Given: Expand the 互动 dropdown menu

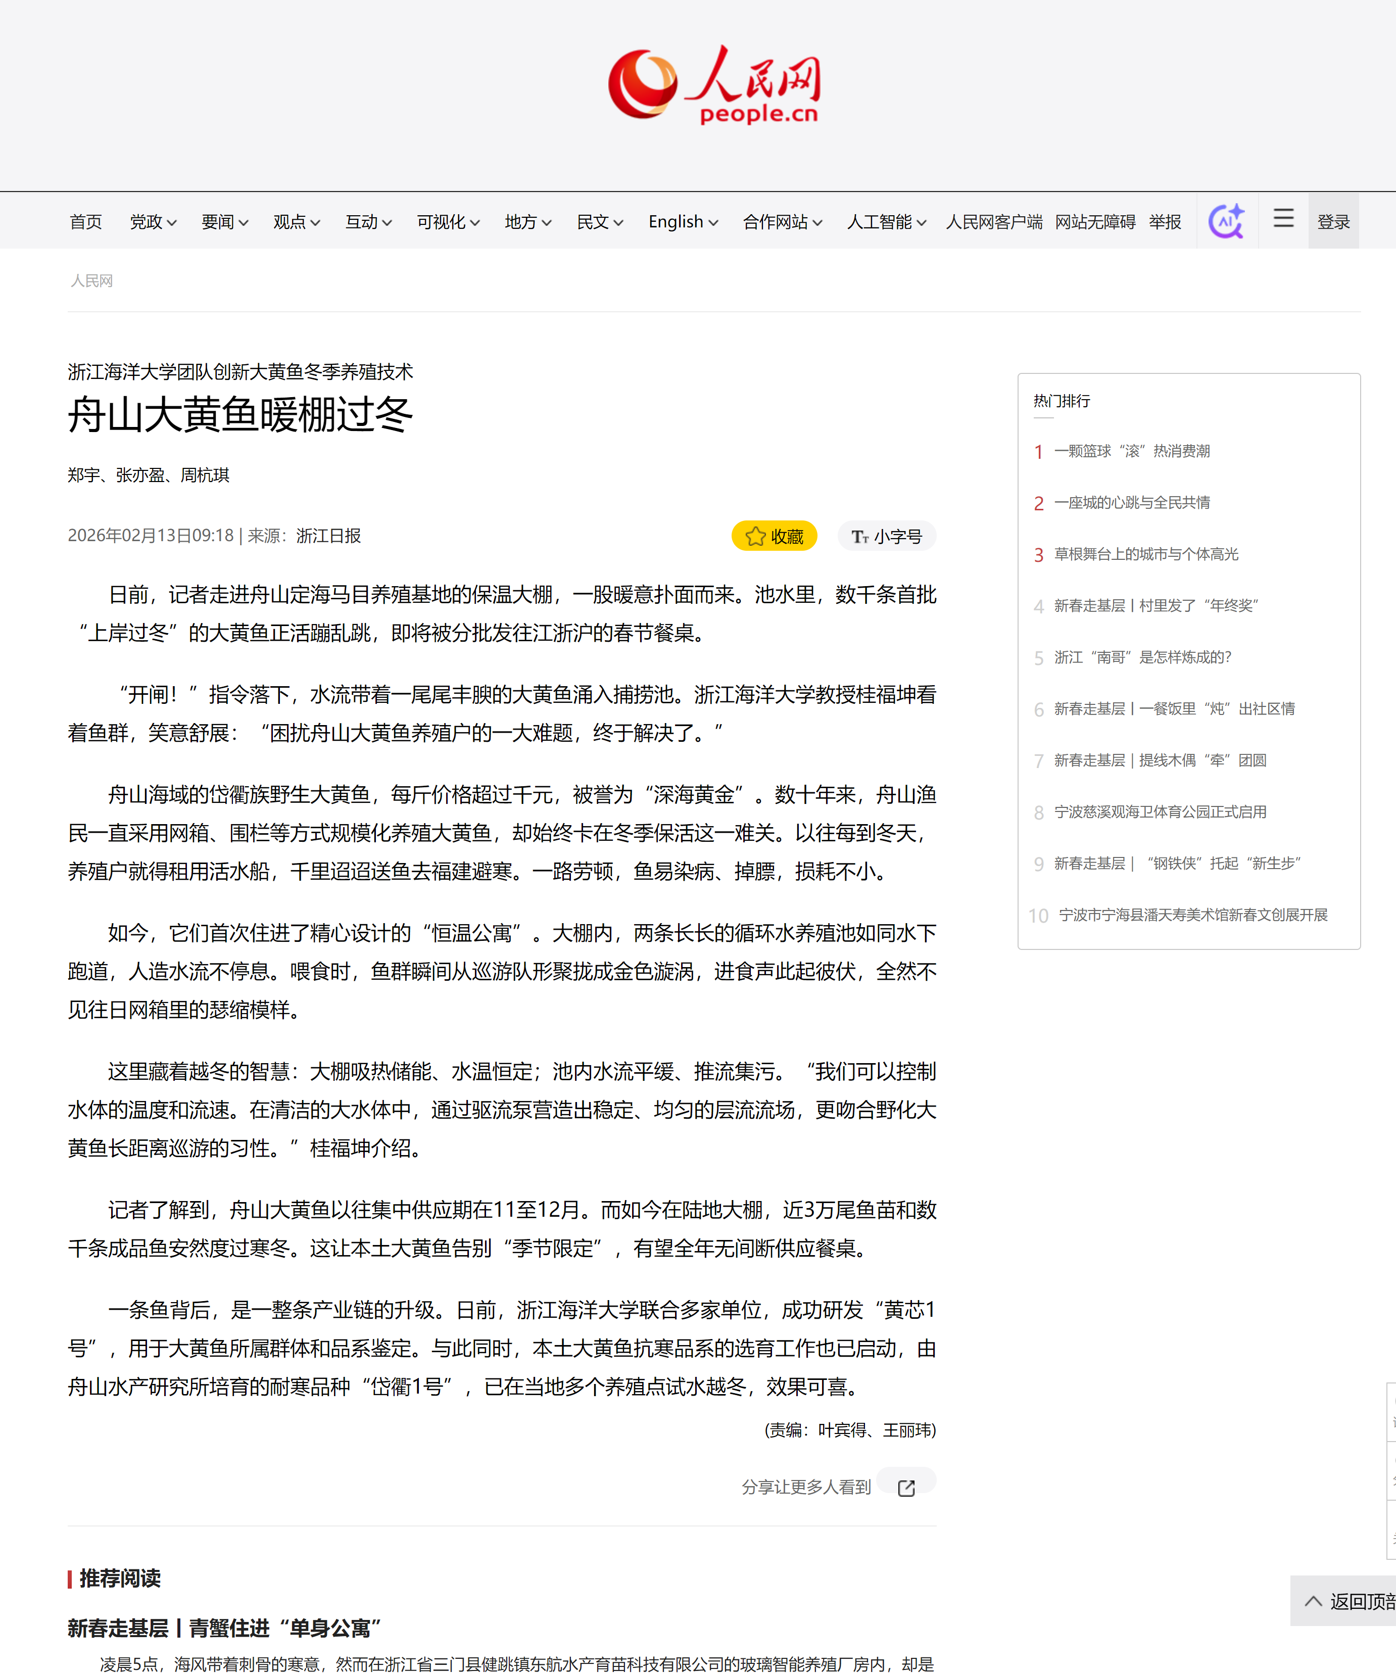Looking at the screenshot, I should [x=368, y=221].
